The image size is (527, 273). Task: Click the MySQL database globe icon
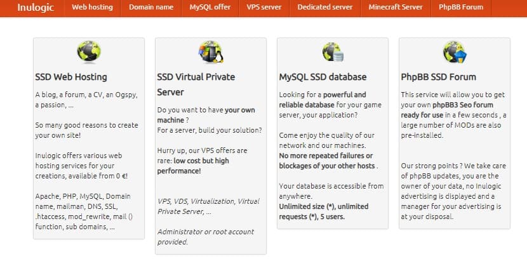pyautogui.click(x=333, y=52)
